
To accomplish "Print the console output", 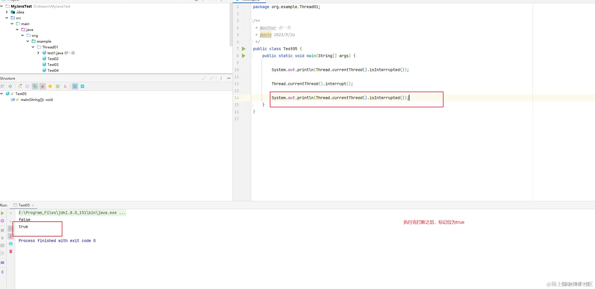I will click(x=11, y=244).
